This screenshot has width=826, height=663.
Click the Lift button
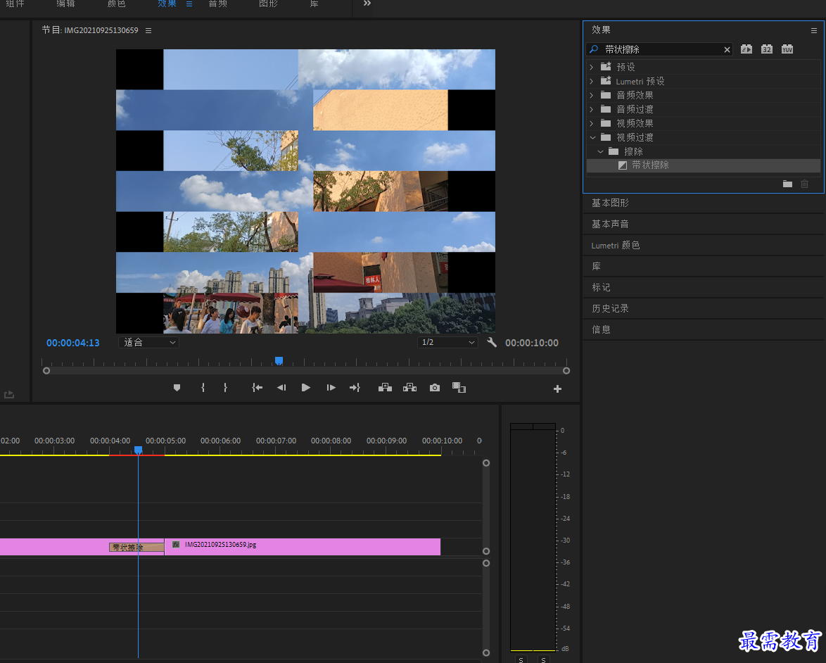(385, 388)
